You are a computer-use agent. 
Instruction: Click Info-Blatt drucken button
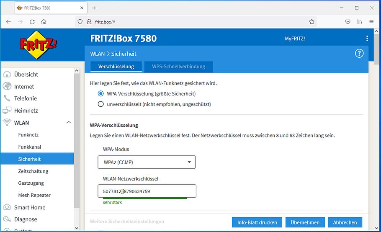click(257, 222)
